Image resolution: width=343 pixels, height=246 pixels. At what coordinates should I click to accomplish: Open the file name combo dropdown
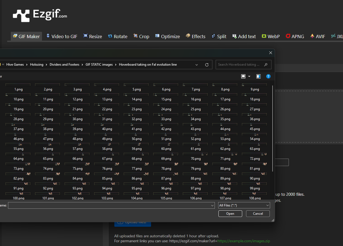212,206
